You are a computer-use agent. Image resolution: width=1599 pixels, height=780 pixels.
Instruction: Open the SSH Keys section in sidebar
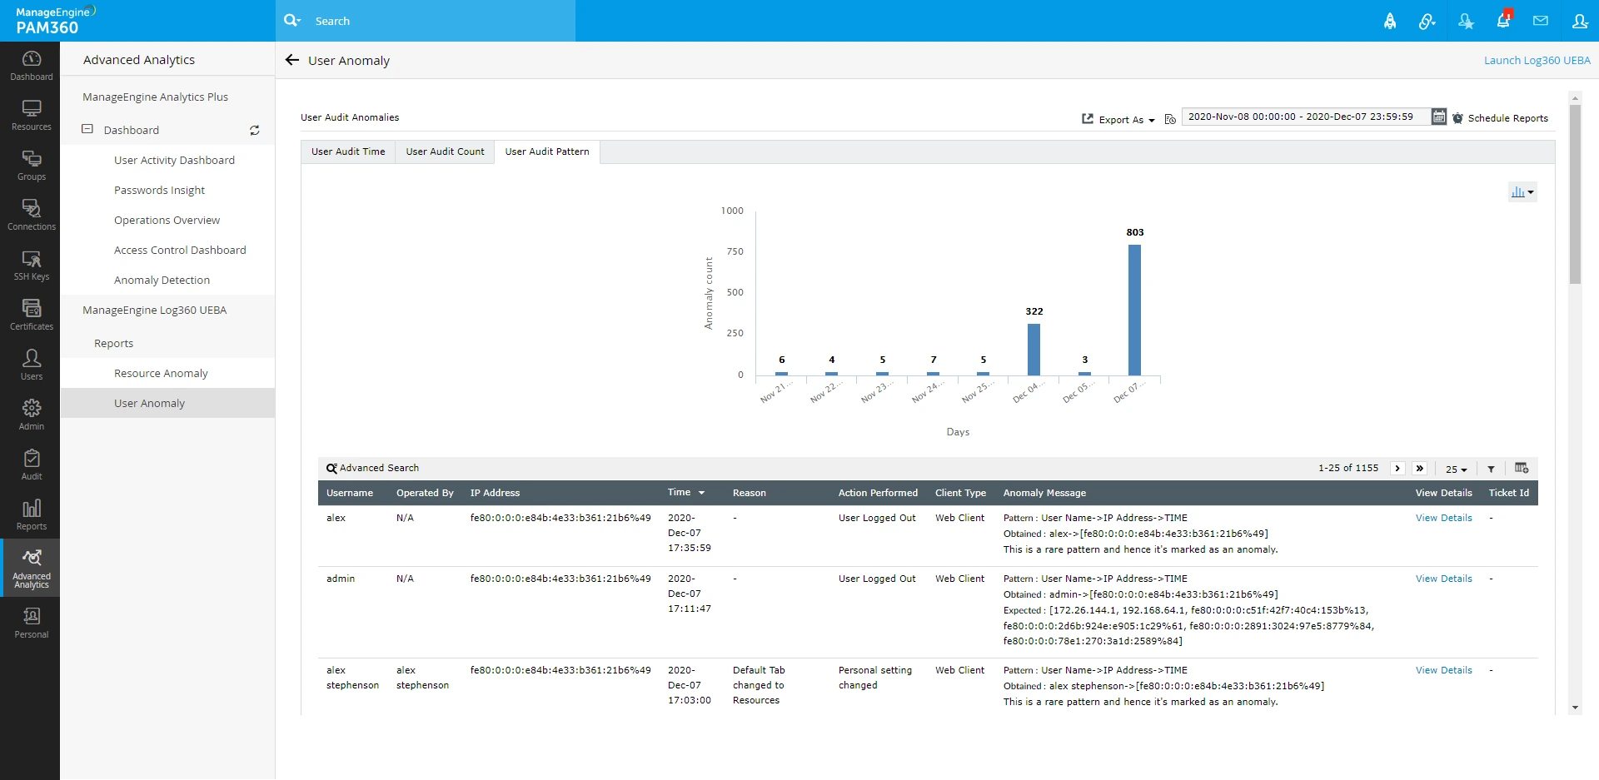tap(31, 266)
